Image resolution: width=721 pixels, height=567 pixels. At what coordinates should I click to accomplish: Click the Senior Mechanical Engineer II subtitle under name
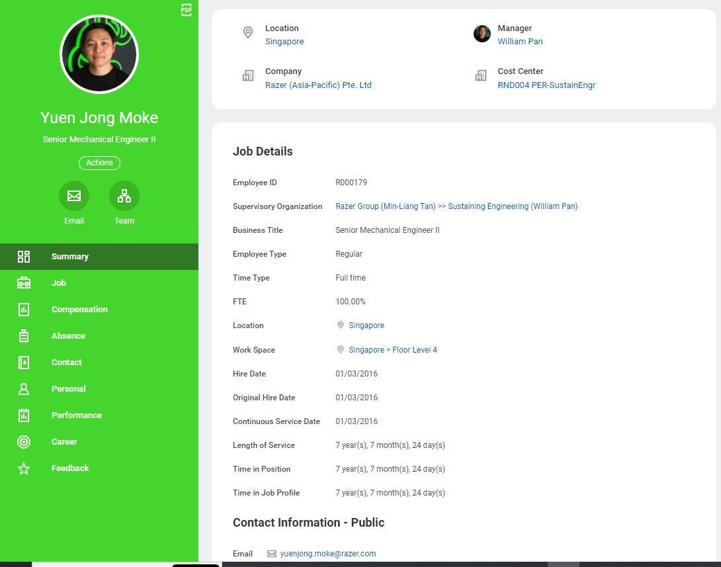[x=99, y=140]
